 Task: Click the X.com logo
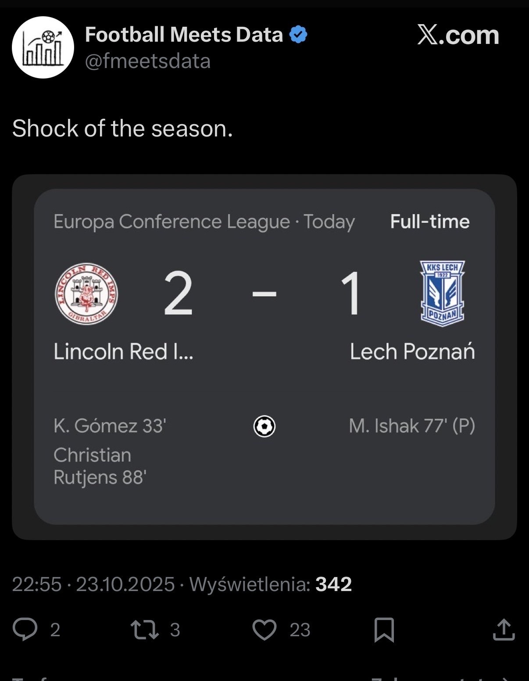tap(458, 35)
